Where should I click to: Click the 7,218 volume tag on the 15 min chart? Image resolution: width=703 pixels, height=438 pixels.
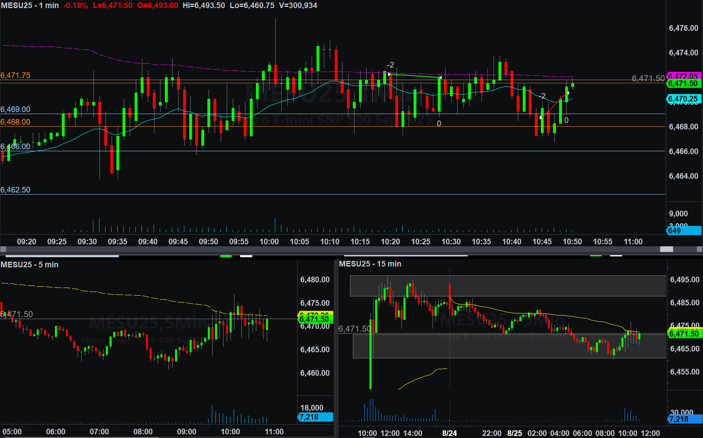685,419
